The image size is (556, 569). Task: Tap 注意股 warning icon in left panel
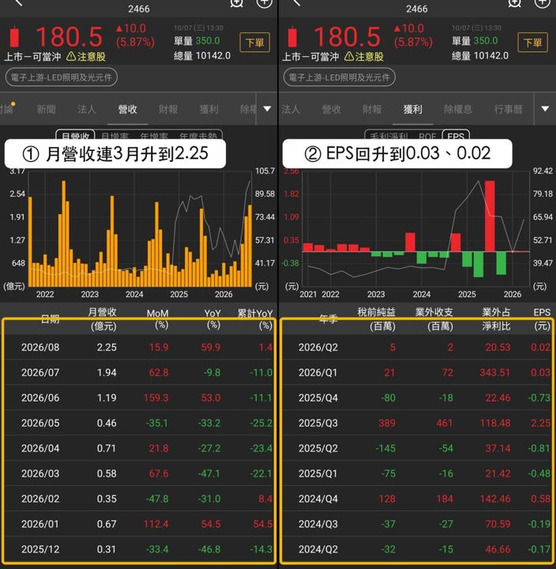tap(71, 56)
